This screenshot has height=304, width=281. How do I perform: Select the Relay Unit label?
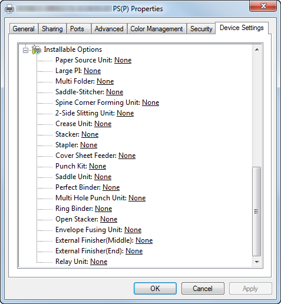point(72,262)
